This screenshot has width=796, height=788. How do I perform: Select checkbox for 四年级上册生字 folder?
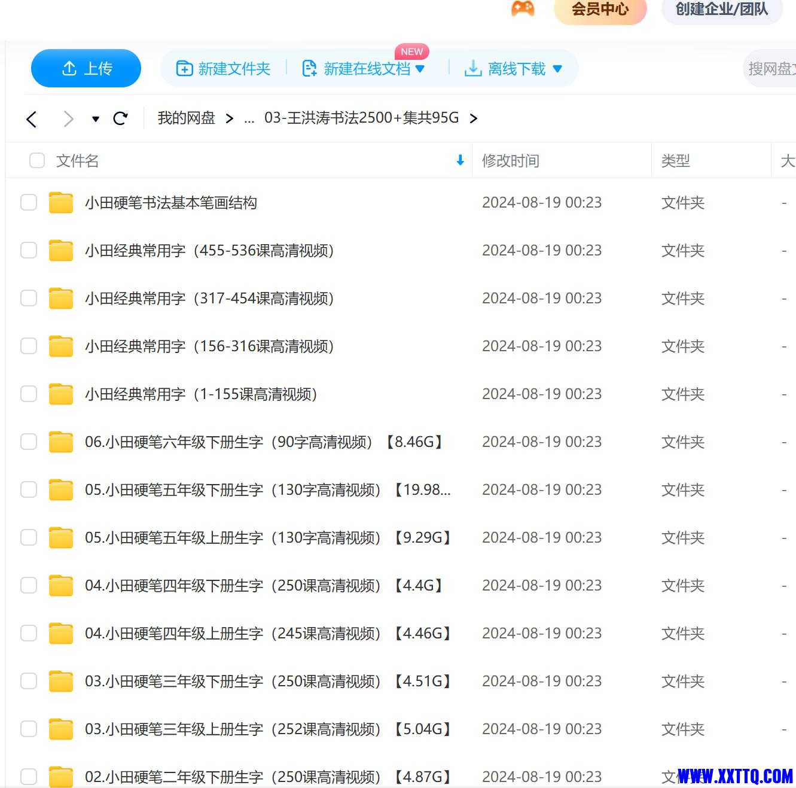(29, 633)
